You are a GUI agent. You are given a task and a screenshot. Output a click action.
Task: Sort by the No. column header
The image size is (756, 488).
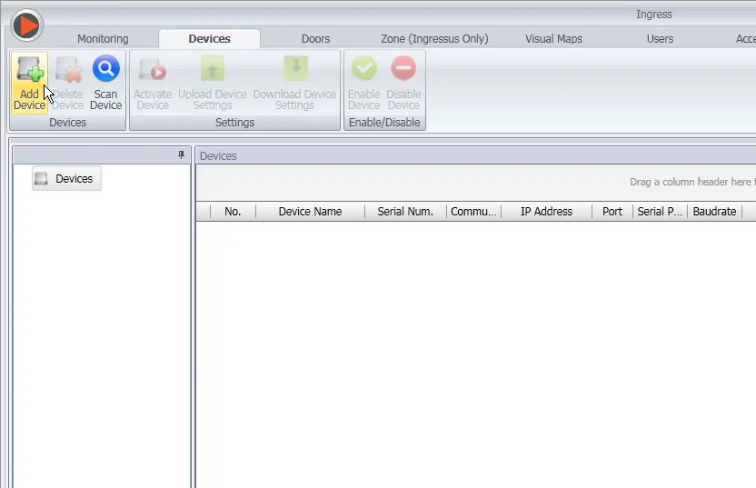[x=233, y=211]
